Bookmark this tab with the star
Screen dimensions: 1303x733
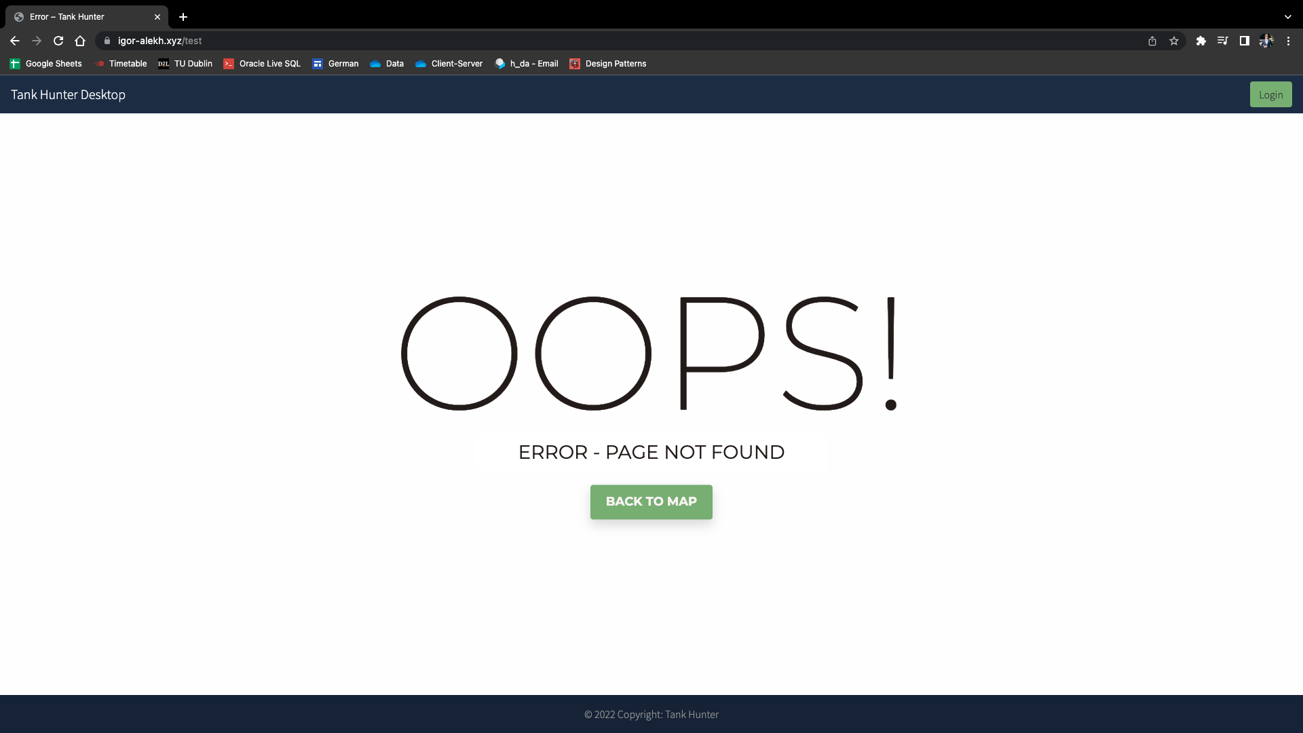click(1174, 41)
